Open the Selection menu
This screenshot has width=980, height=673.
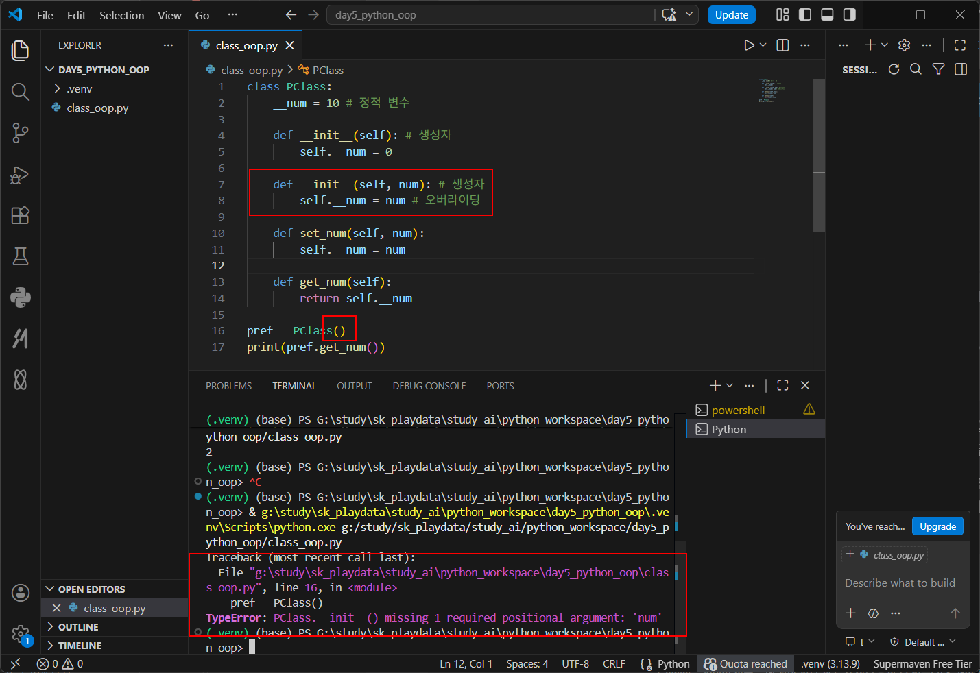click(121, 15)
